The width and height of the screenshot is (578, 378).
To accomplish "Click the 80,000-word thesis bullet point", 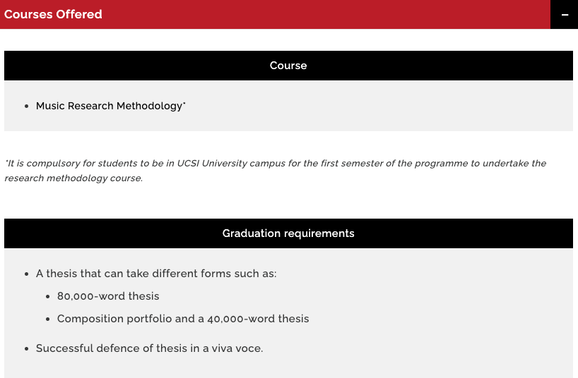I will 48,296.
